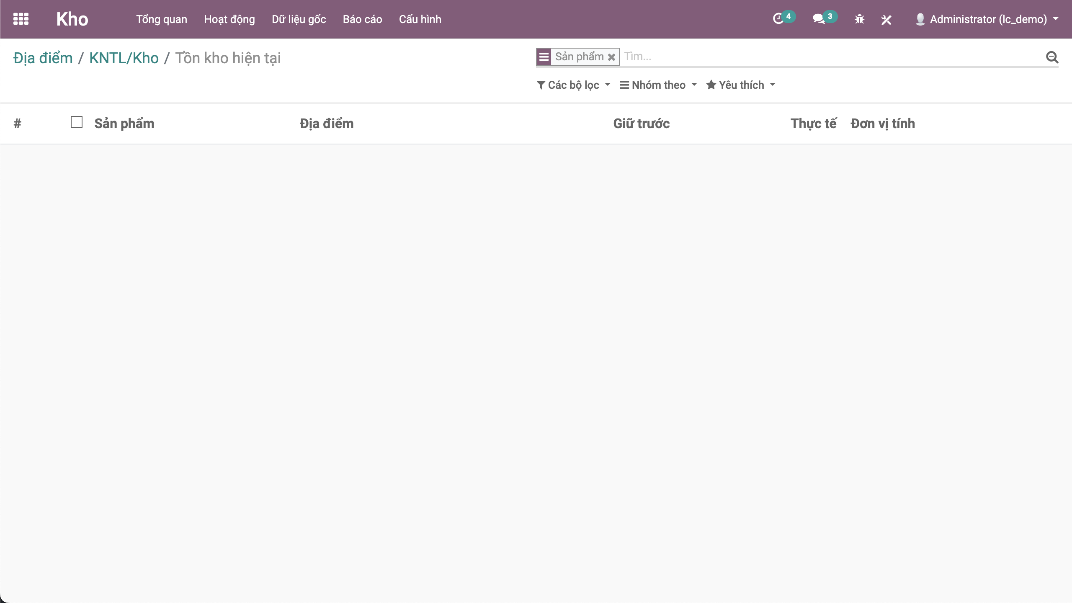
Task: Expand the Các bộ lọc dropdown
Action: 573,85
